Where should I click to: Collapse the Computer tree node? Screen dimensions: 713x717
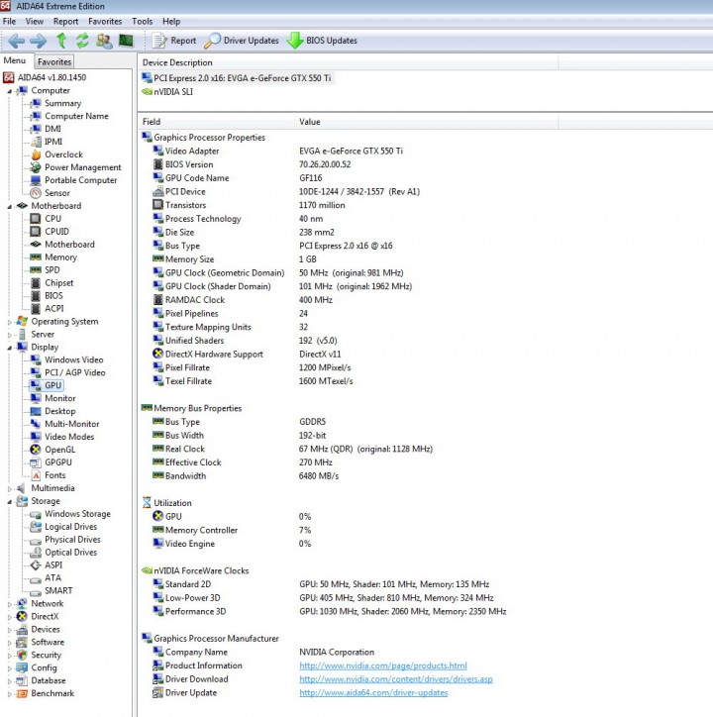10,91
